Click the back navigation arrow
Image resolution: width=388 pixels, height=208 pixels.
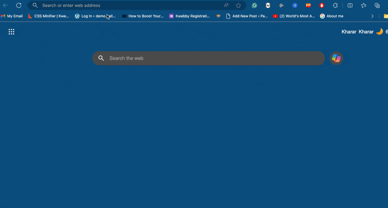click(6, 5)
